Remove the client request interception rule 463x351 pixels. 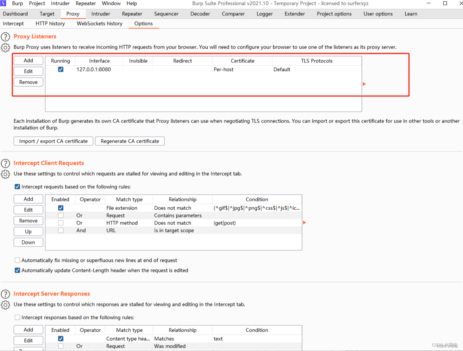[x=28, y=221]
